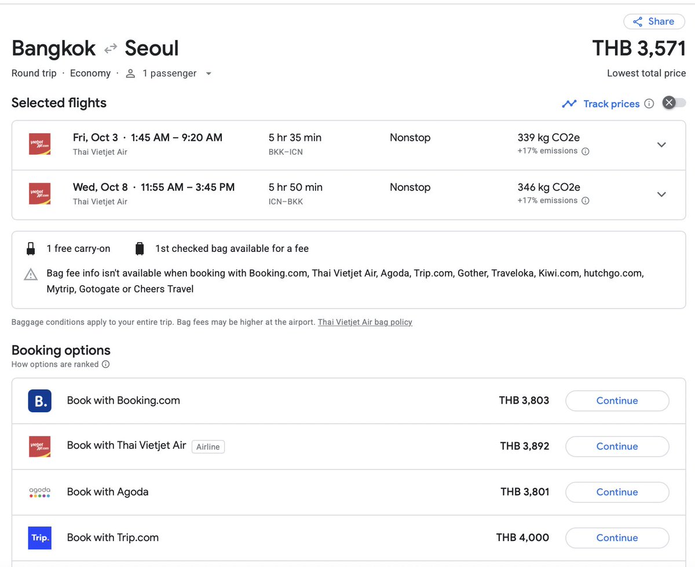The width and height of the screenshot is (695, 567).
Task: Click the passenger person icon
Action: pos(130,73)
